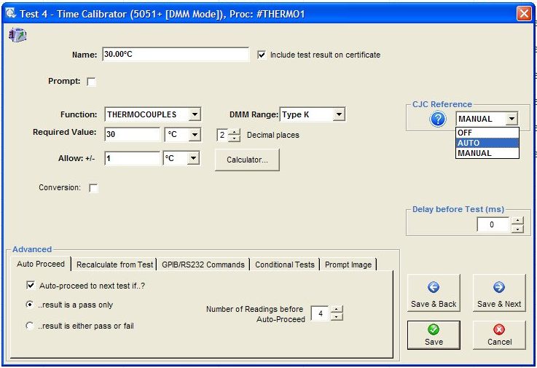Click the Name text field
This screenshot has height=368, width=537.
[x=176, y=55]
